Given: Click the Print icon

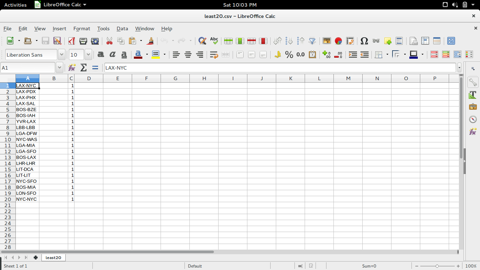Looking at the screenshot, I should coord(83,41).
